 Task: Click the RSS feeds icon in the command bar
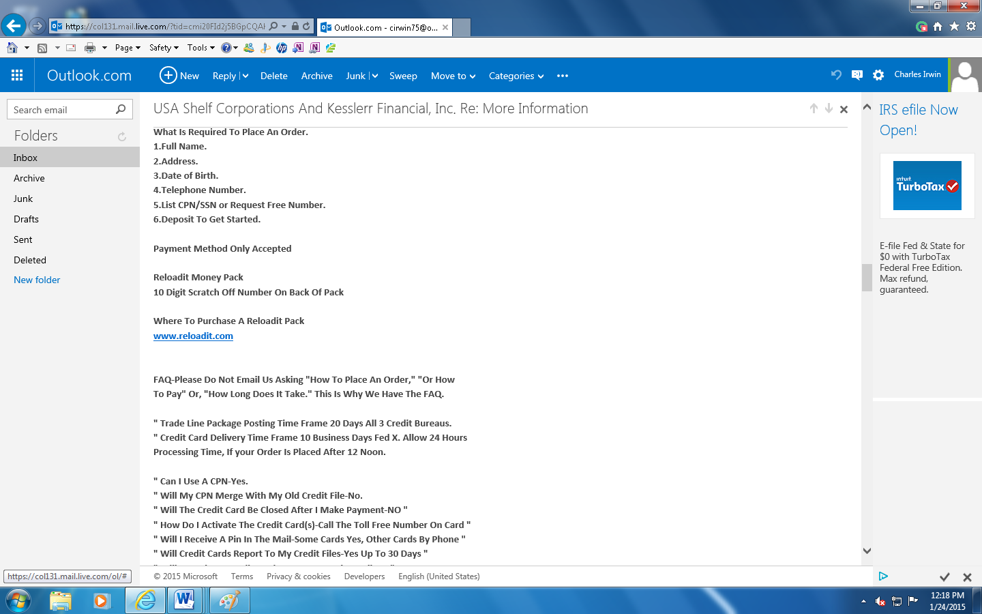42,48
